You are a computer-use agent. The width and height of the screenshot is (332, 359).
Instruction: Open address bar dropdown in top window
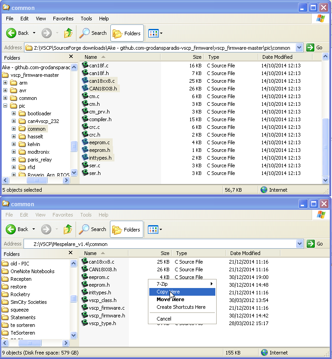(x=299, y=47)
